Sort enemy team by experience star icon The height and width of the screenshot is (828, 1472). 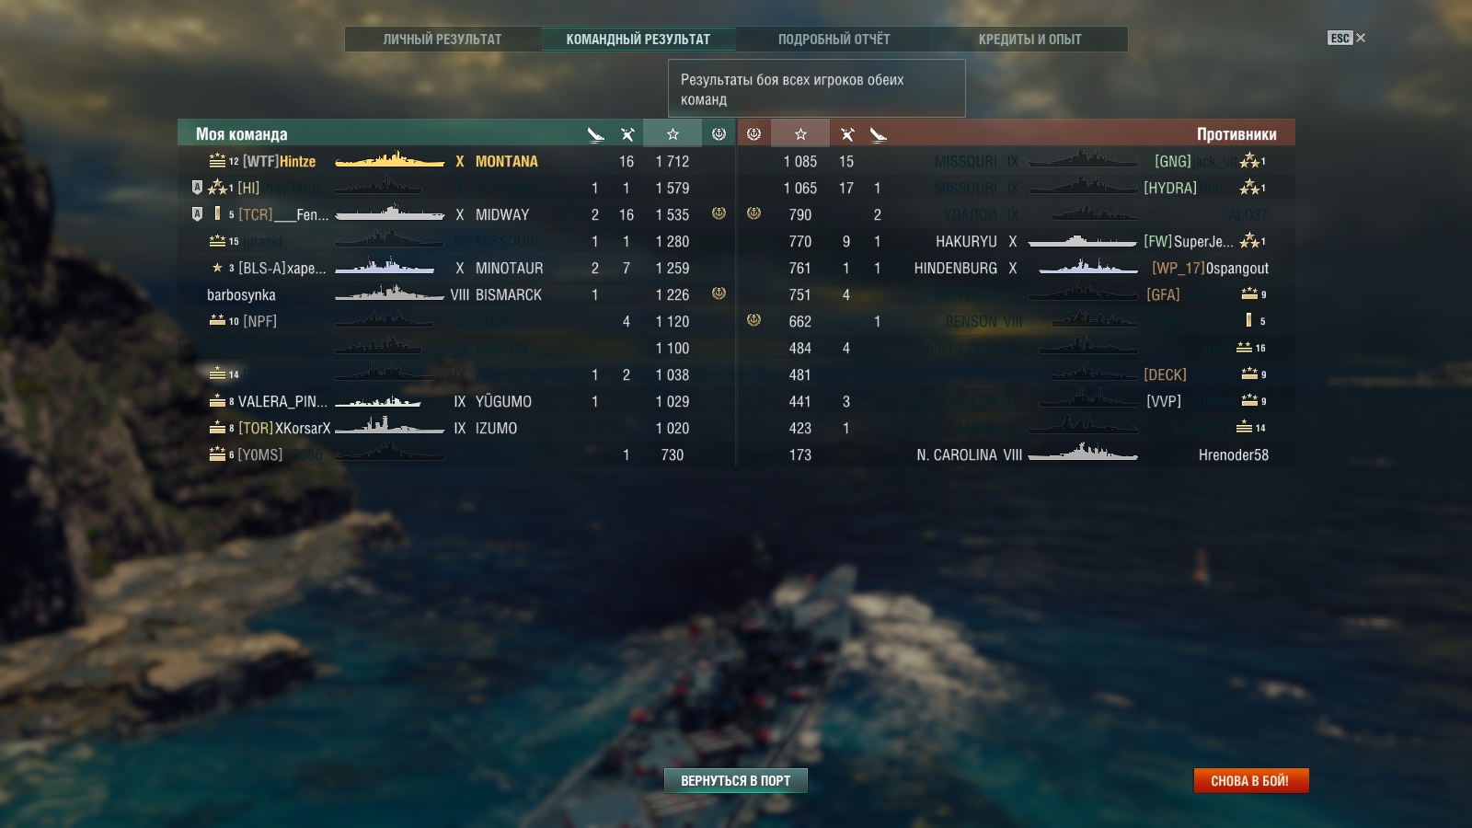800,134
